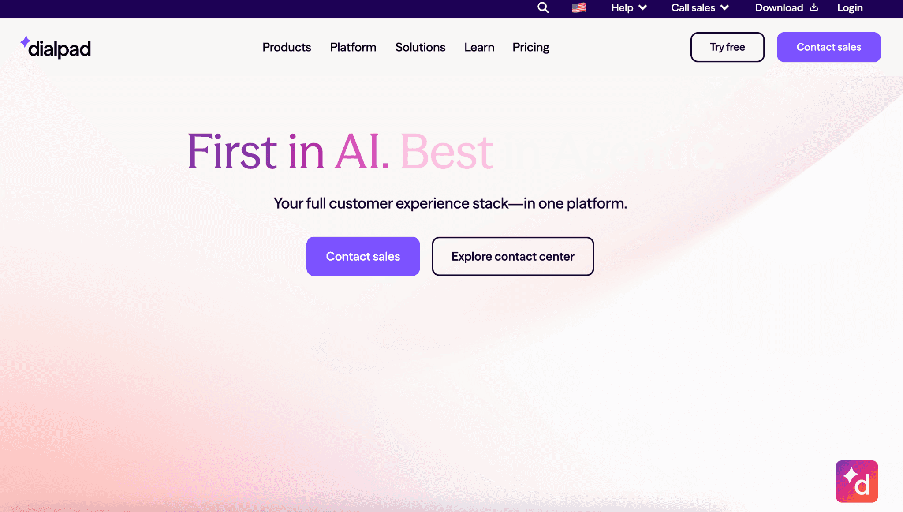The width and height of the screenshot is (903, 512).
Task: Click the Login link
Action: point(849,7)
